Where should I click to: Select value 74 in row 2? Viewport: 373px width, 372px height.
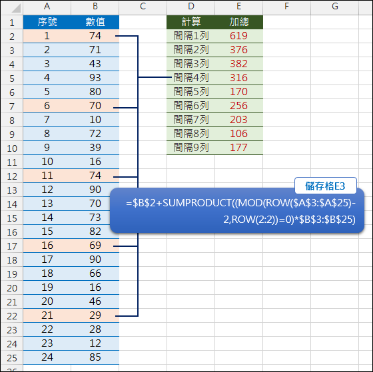[95, 36]
